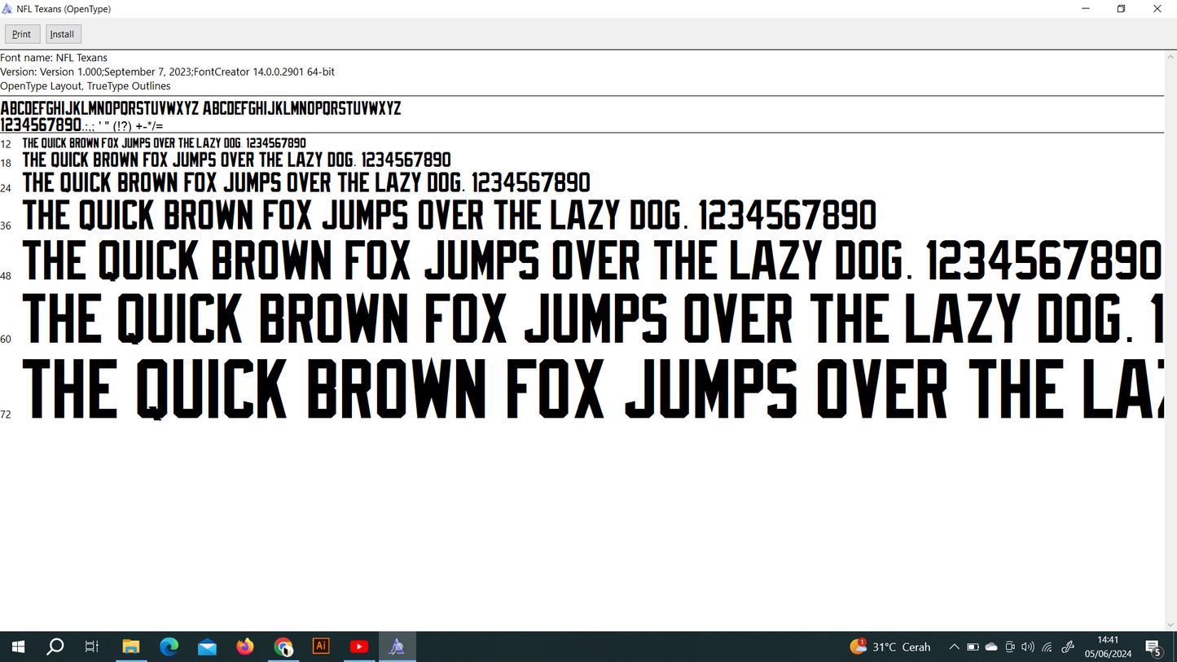
Task: Open the Windows Start menu
Action: point(18,647)
